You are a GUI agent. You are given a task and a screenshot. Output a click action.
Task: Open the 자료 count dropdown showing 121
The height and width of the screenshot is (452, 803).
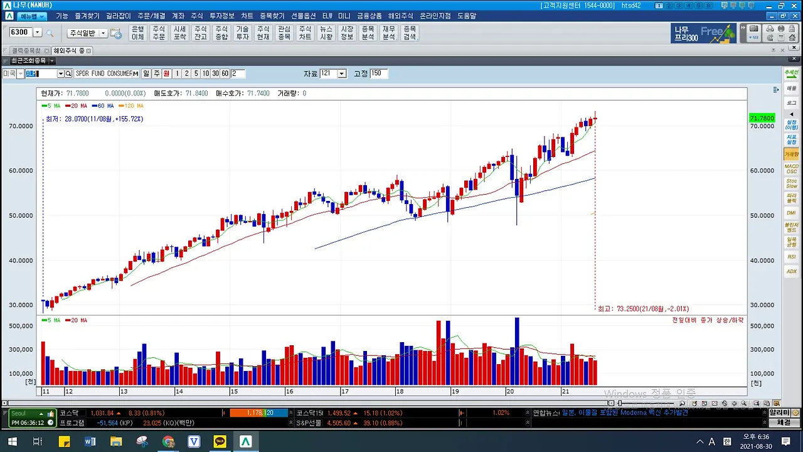click(342, 73)
